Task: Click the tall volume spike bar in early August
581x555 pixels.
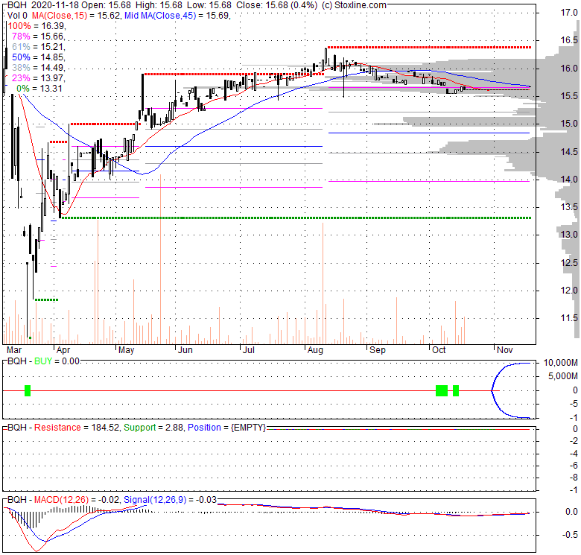Action: click(323, 283)
